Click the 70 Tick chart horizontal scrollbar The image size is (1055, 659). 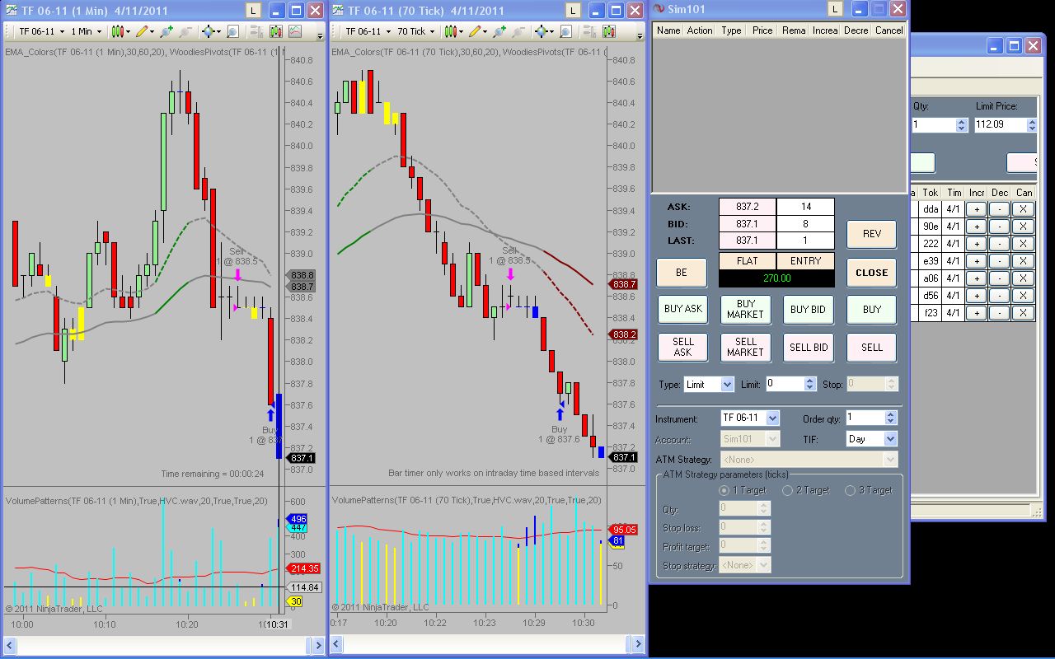click(x=488, y=644)
